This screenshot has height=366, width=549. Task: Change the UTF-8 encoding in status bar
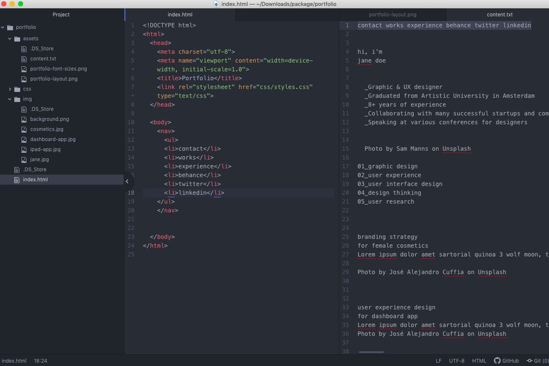tap(456, 361)
